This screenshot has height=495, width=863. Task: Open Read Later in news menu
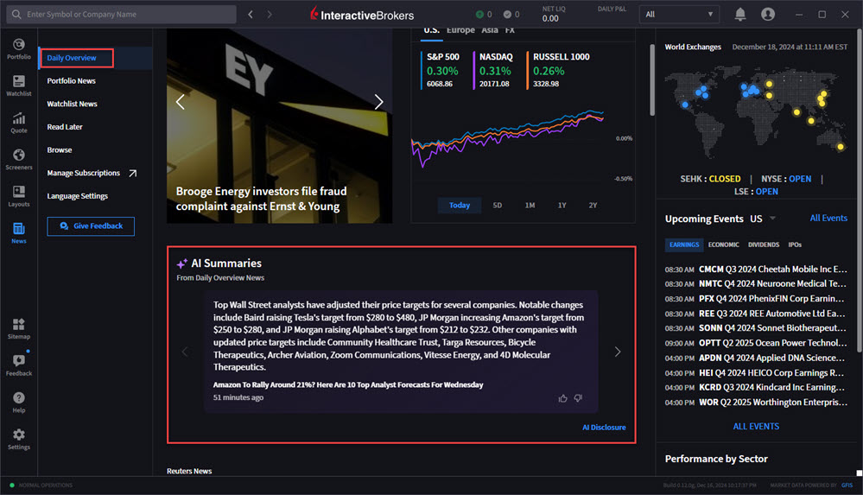pyautogui.click(x=65, y=127)
